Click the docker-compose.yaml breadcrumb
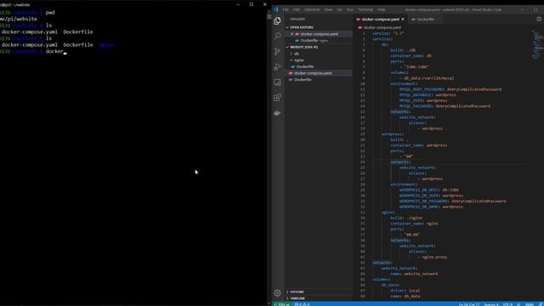This screenshot has height=306, width=544. [382, 27]
